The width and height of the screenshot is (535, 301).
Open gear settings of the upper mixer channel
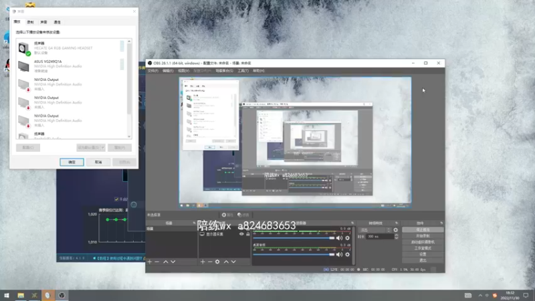click(347, 238)
